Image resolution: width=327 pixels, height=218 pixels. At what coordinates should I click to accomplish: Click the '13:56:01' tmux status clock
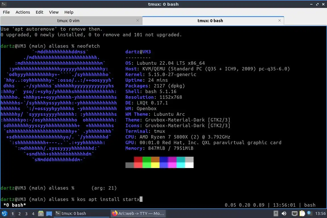click(x=284, y=205)
